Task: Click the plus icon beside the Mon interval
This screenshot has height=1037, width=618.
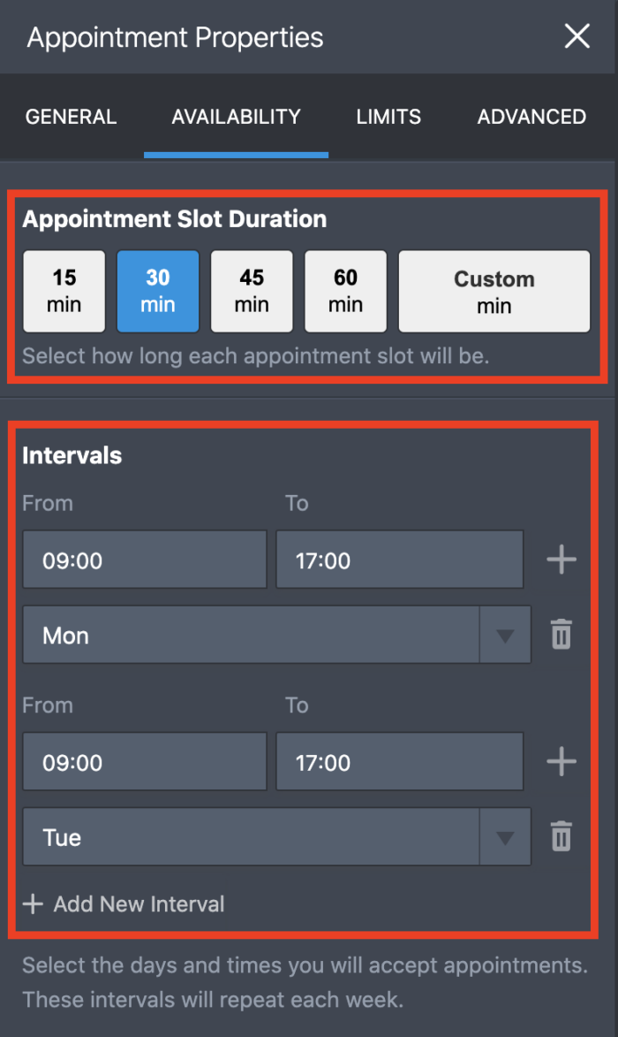Action: [561, 560]
